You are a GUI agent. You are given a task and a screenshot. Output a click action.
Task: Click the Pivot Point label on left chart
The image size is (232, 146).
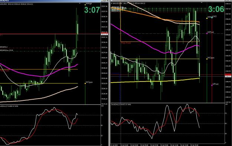pyautogui.click(x=4, y=71)
